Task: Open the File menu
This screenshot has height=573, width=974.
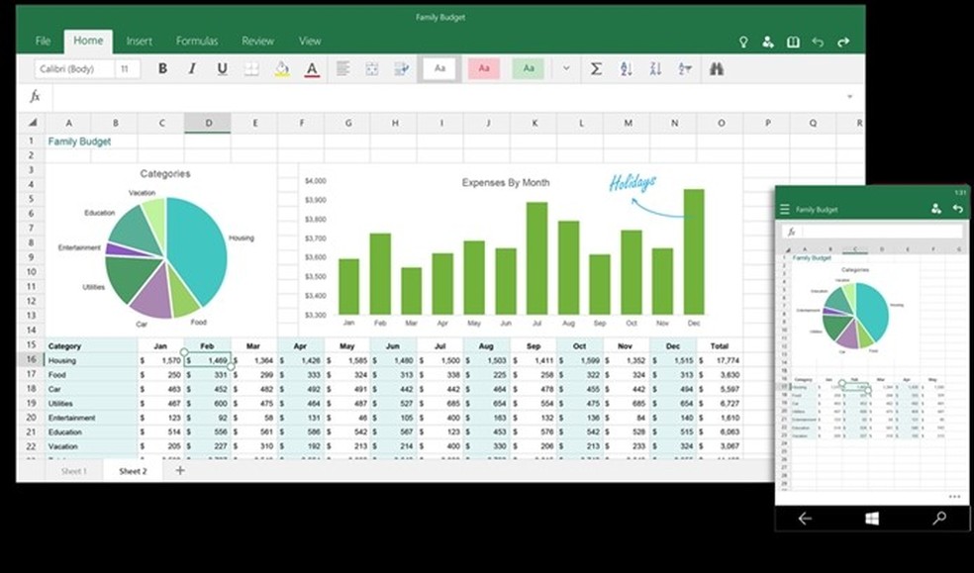Action: [x=43, y=41]
